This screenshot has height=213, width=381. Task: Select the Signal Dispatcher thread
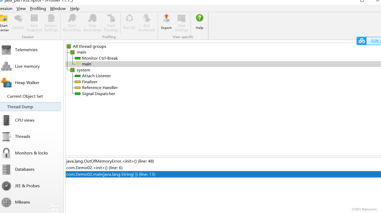99,94
